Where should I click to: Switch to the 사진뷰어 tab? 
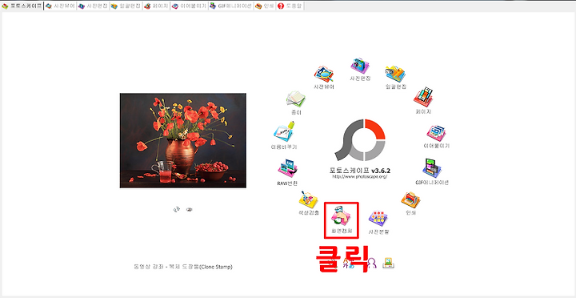60,6
